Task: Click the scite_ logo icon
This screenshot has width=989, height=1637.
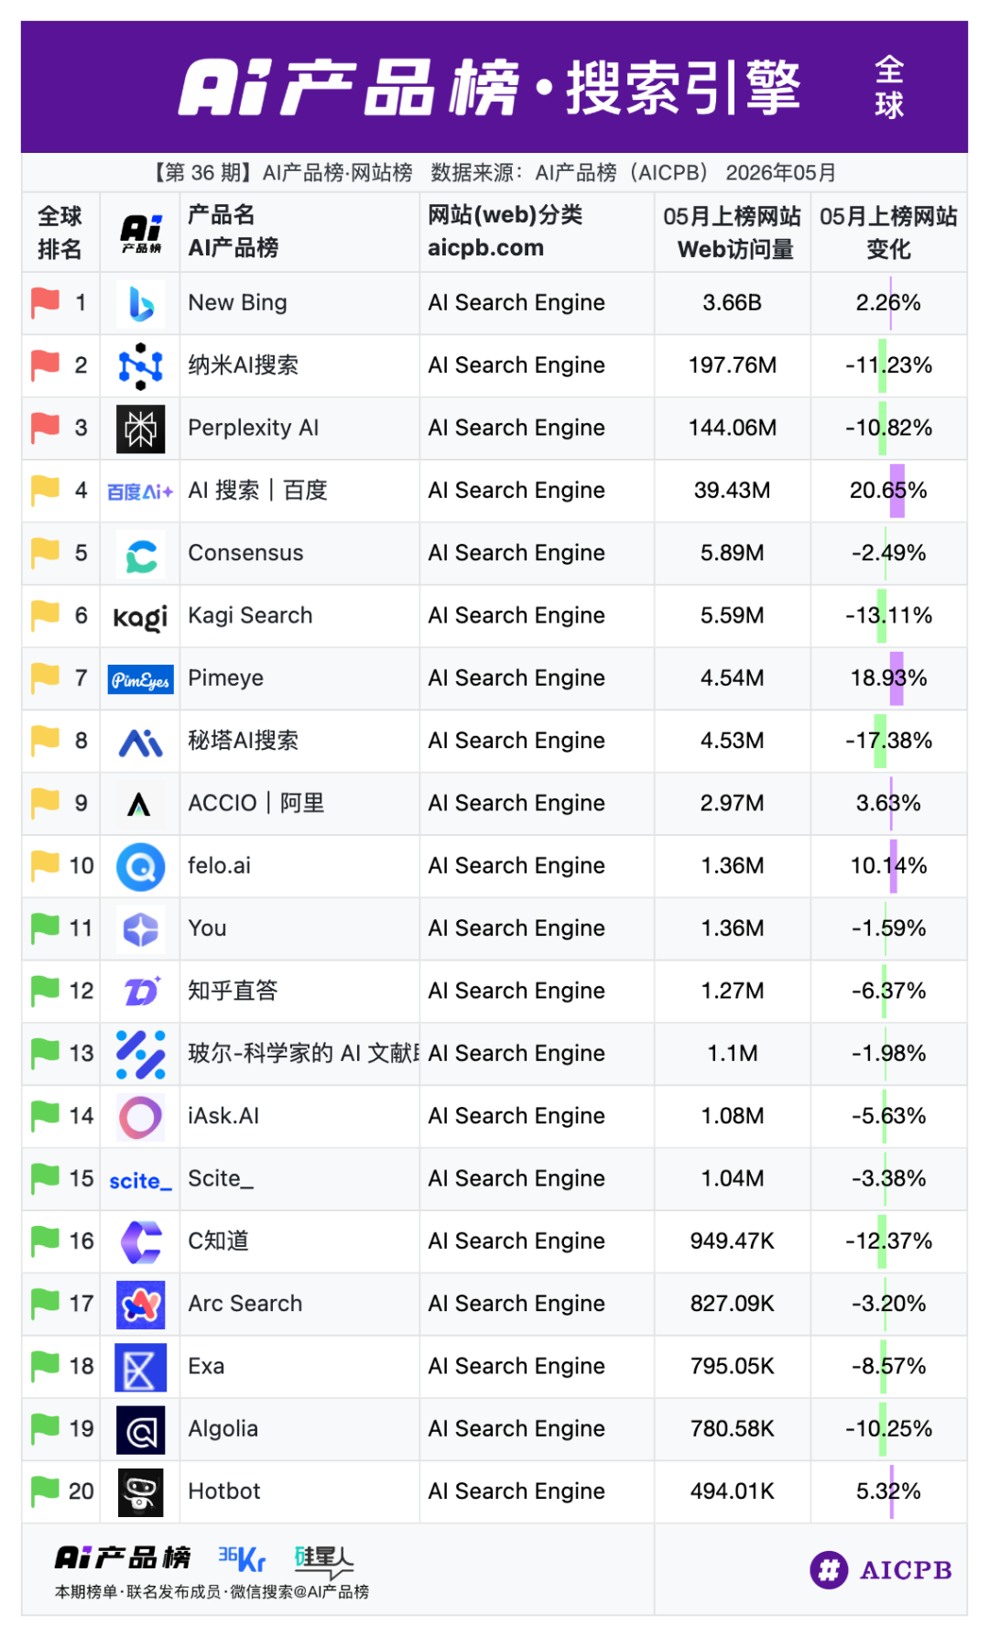Action: tap(140, 1181)
